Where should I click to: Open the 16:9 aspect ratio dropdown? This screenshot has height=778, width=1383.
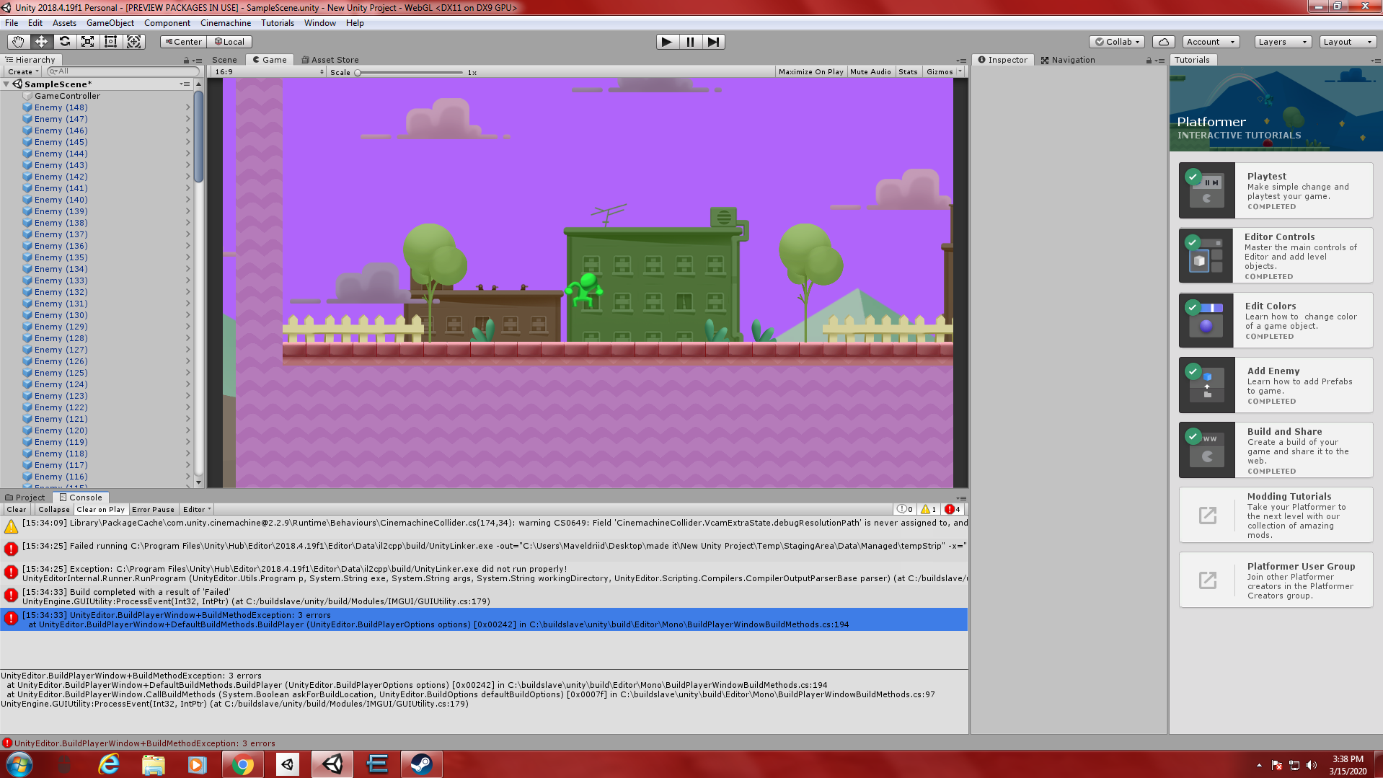tap(270, 72)
